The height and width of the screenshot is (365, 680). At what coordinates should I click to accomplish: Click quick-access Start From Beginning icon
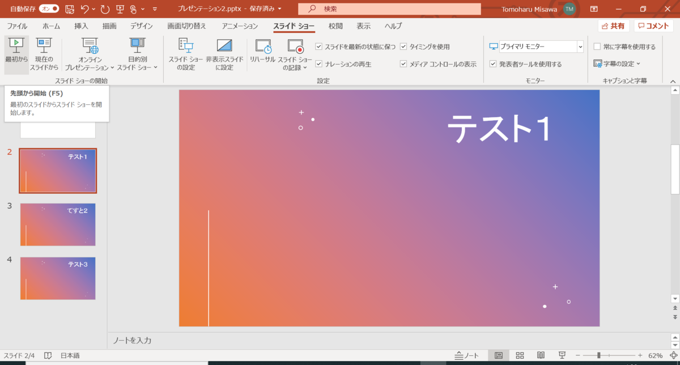(x=120, y=9)
